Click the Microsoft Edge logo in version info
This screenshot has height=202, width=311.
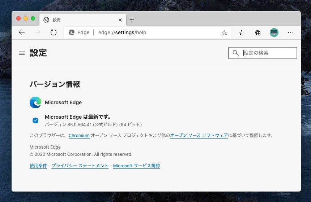[x=35, y=102]
